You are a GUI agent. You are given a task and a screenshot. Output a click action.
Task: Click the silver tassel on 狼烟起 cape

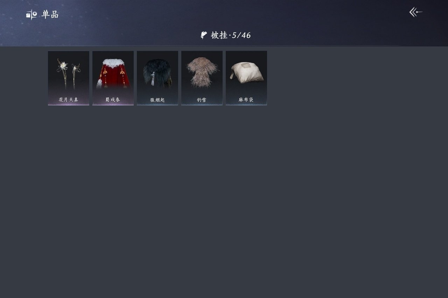click(153, 79)
